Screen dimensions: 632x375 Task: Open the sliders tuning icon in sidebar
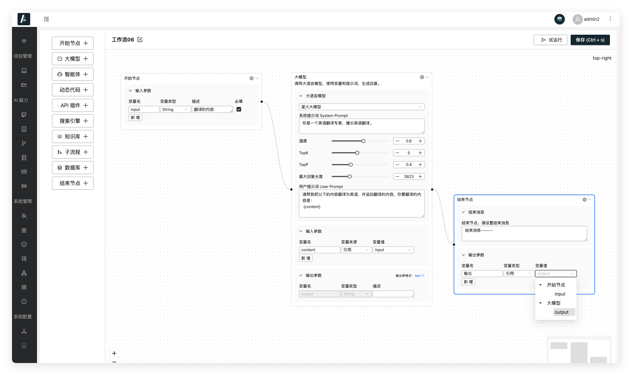coord(24,186)
